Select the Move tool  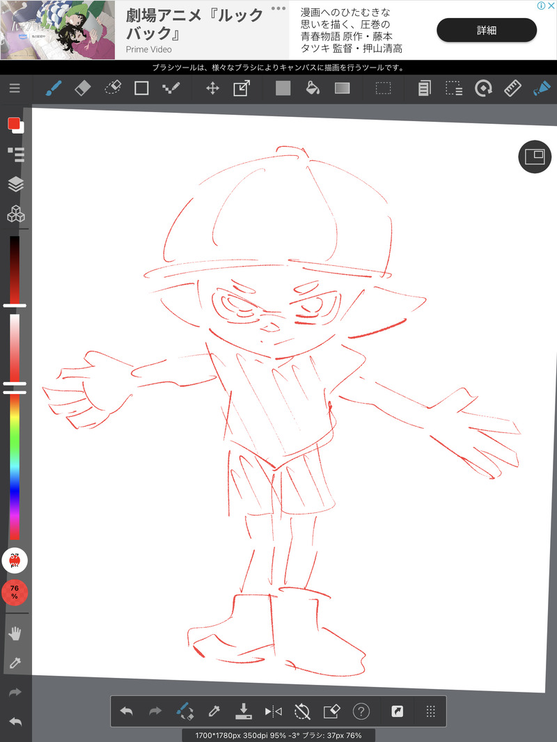tap(212, 88)
